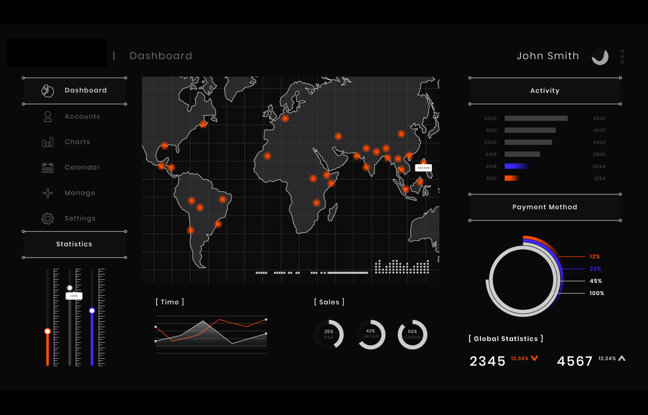This screenshot has height=415, width=648.
Task: Expand the Statistics panel header
Action: (x=74, y=244)
